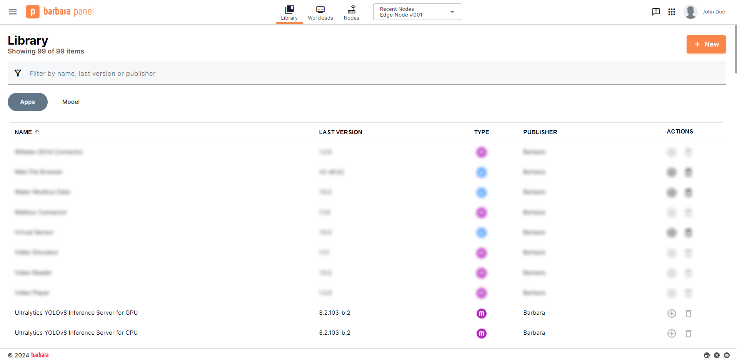Click the Barbara panel logo
The width and height of the screenshot is (737, 362).
point(60,12)
